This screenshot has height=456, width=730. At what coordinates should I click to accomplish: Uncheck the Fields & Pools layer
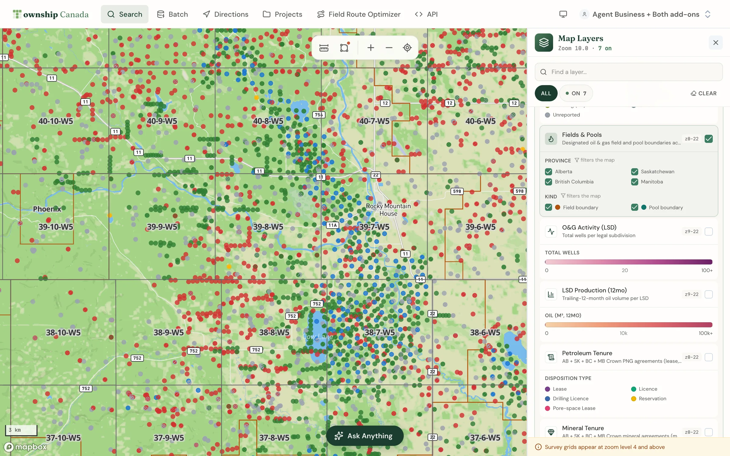[709, 139]
